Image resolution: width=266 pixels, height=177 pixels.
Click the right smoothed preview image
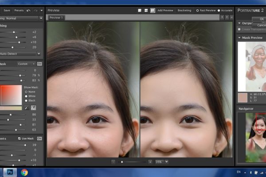pyautogui.click(x=186, y=89)
